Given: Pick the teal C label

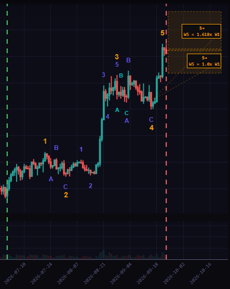Looking at the screenshot, I should [126, 113].
